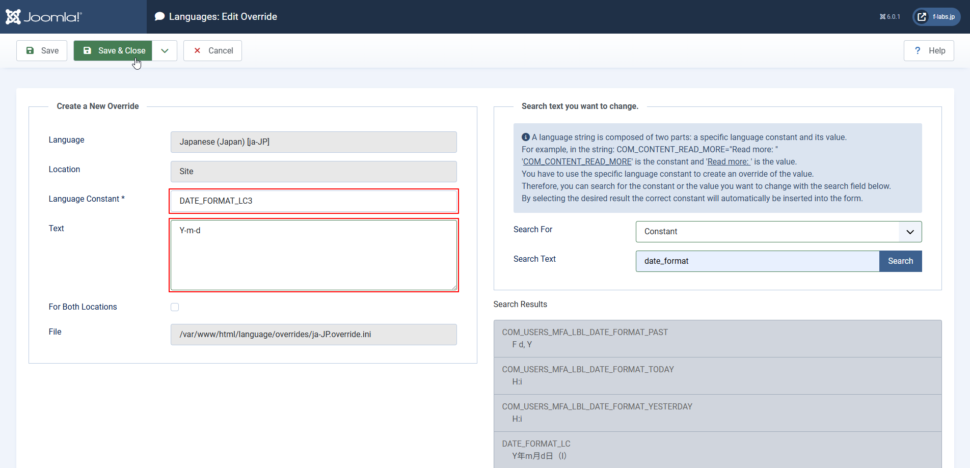Open the f-labs.jp external site icon
The height and width of the screenshot is (468, 970).
coord(922,17)
